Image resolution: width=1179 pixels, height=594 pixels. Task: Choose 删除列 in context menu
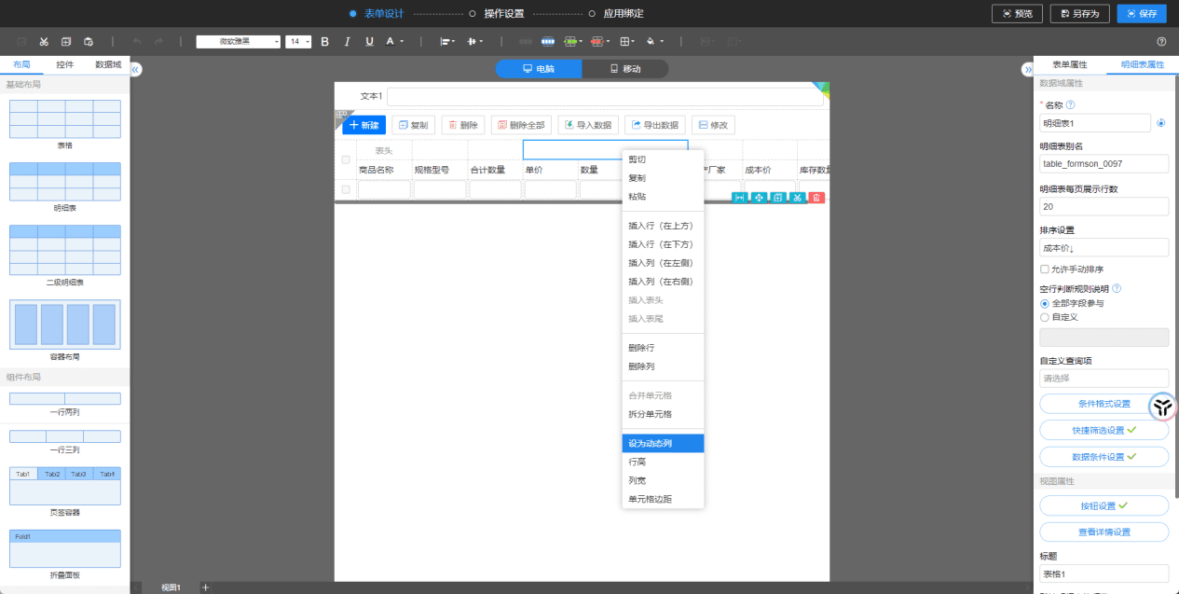tap(663, 366)
